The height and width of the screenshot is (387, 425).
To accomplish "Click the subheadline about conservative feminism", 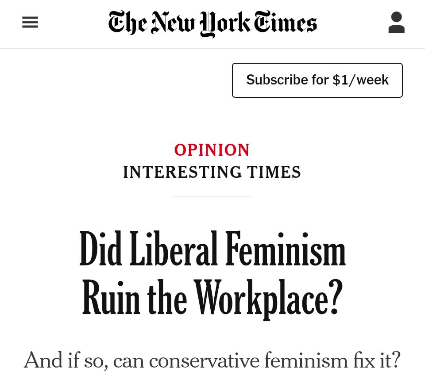I will (x=212, y=360).
